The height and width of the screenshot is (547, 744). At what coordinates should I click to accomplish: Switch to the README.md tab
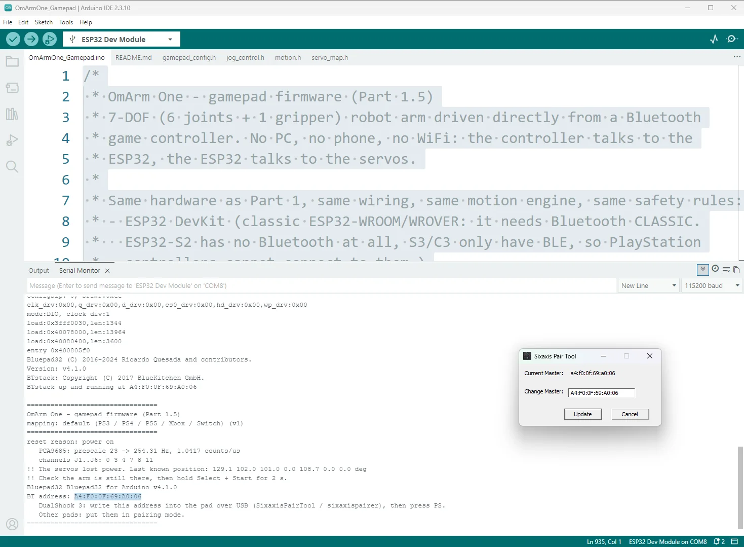click(134, 57)
